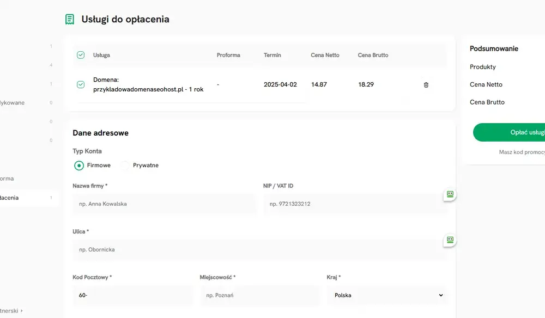Open the Masz kod promocyjny link
Image resolution: width=545 pixels, height=318 pixels.
[x=522, y=152]
